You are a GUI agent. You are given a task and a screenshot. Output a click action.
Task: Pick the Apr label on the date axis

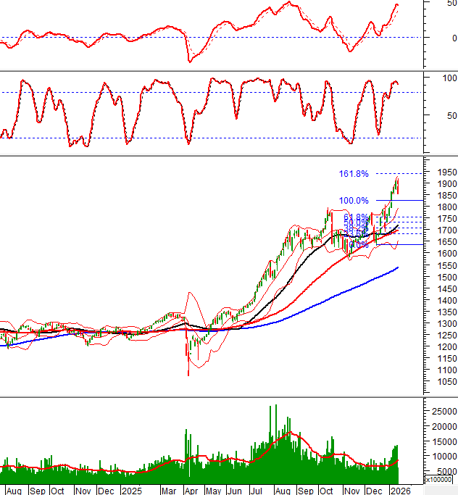[191, 490]
